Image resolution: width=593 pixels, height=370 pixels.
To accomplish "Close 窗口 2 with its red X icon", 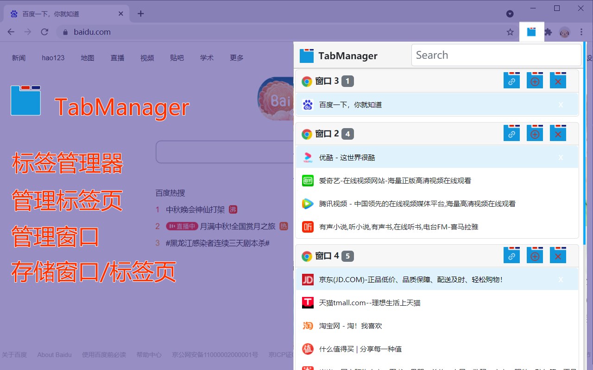I will [x=558, y=133].
